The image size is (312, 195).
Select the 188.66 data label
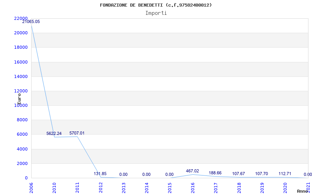[215, 173]
